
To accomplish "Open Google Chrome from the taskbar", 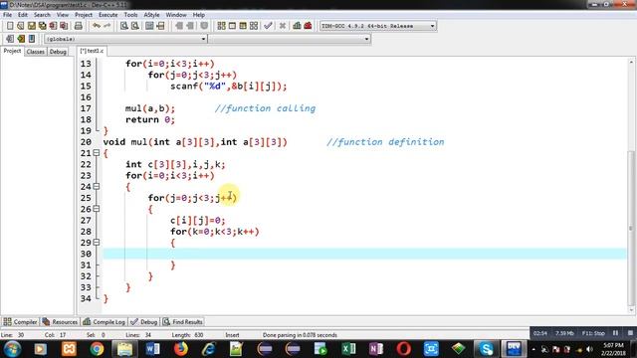I will 97,349.
